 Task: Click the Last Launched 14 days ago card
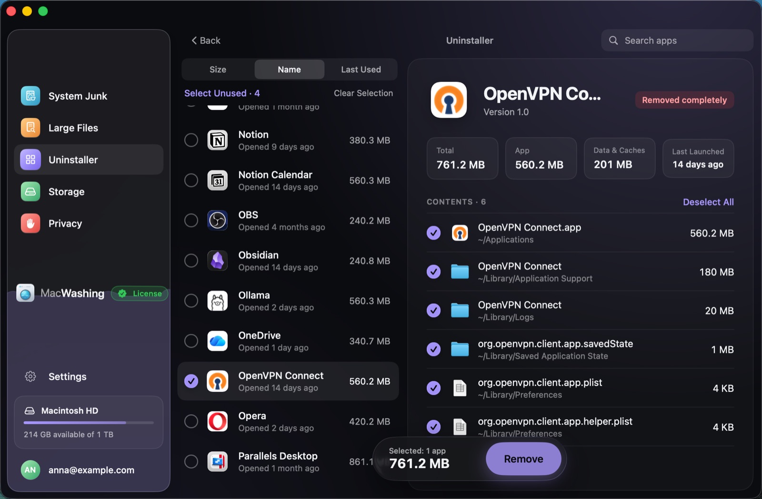pyautogui.click(x=698, y=158)
